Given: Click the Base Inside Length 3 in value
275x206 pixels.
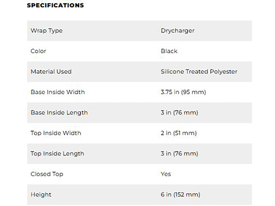Looking at the screenshot, I should [x=179, y=112].
